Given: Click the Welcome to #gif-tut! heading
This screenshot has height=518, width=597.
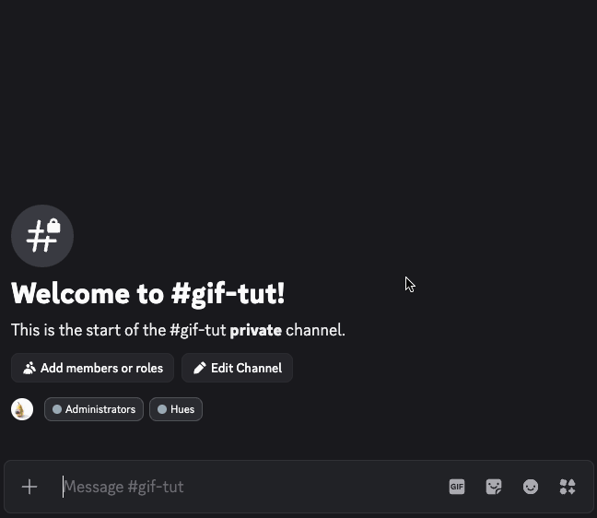Looking at the screenshot, I should pyautogui.click(x=148, y=293).
